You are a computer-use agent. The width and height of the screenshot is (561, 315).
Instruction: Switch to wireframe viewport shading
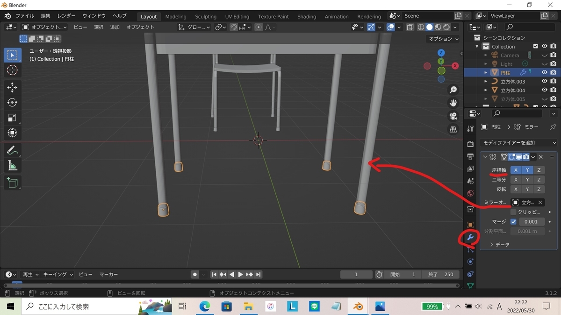[421, 28]
